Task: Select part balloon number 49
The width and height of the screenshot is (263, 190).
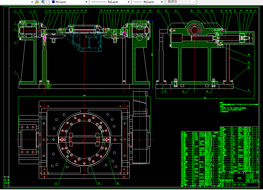Action: 249,62
